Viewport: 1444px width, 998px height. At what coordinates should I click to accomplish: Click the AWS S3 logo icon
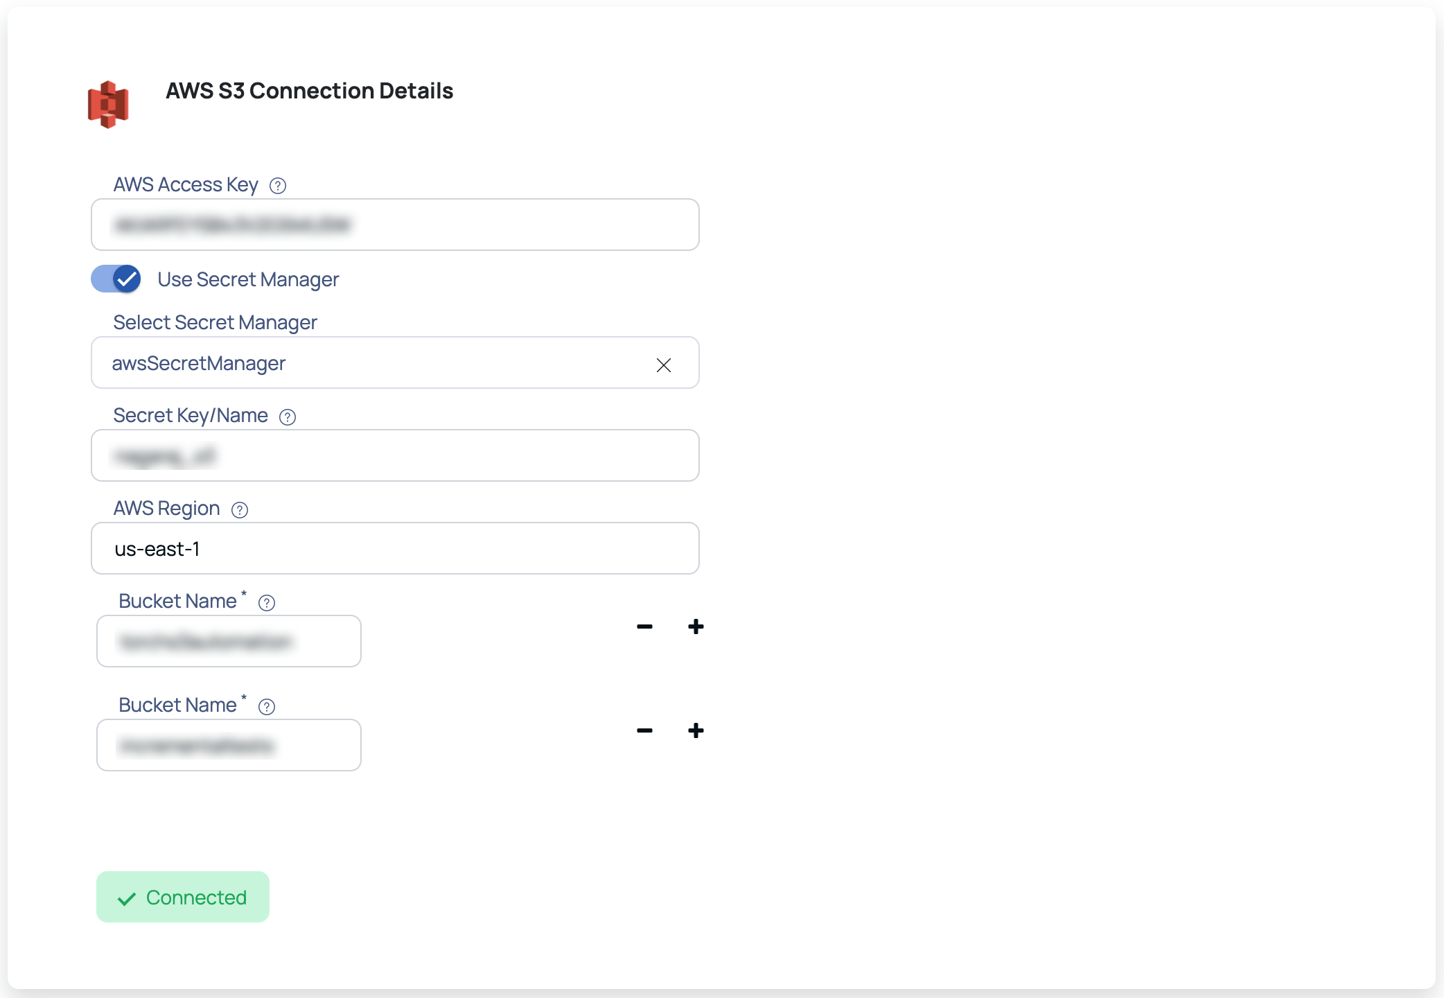coord(108,105)
